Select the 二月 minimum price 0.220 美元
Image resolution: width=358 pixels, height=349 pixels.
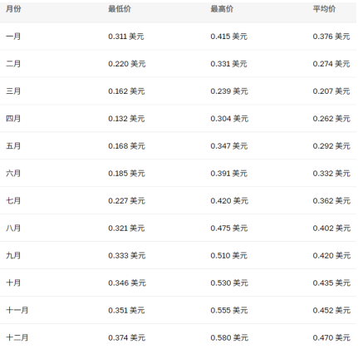pos(127,64)
